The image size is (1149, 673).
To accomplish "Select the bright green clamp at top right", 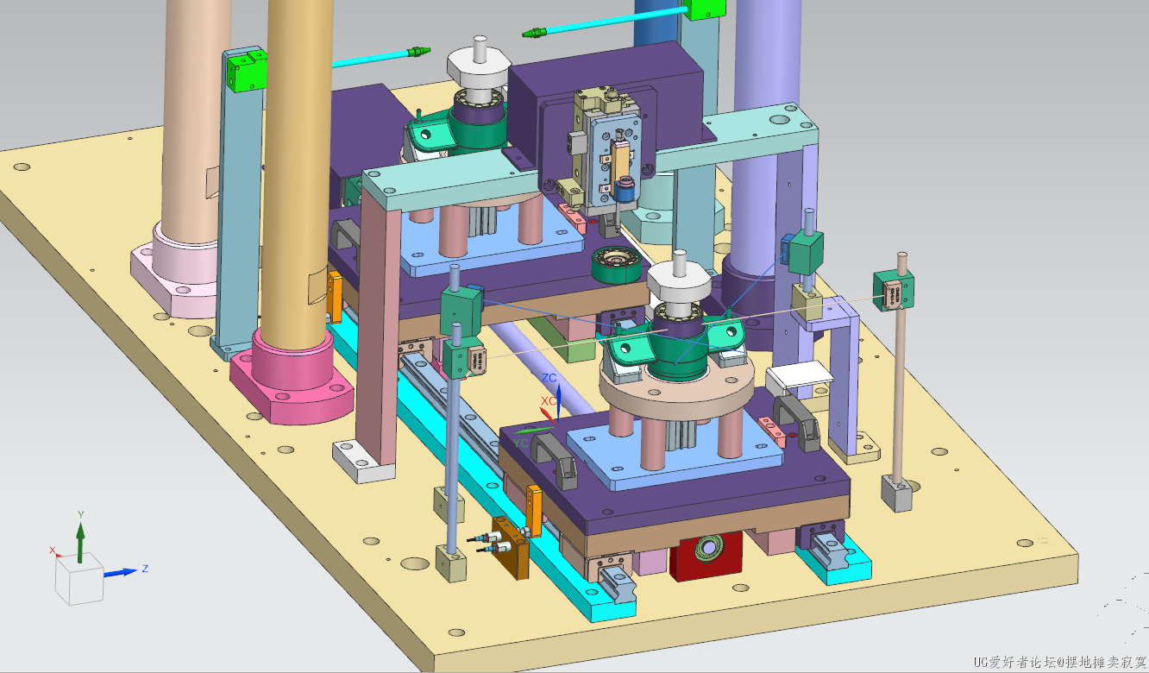I will (706, 9).
